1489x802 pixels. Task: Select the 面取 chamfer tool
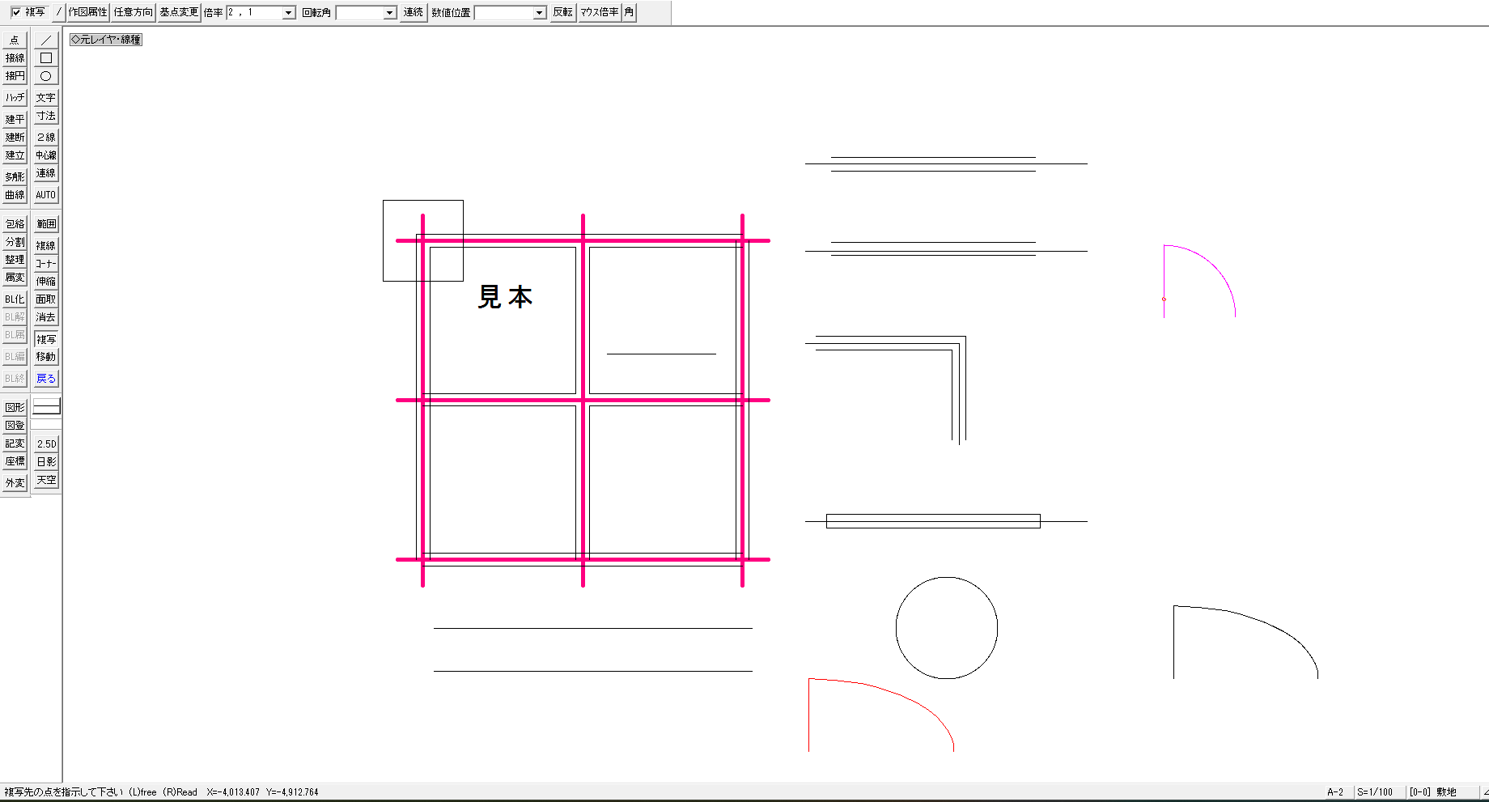(x=46, y=299)
